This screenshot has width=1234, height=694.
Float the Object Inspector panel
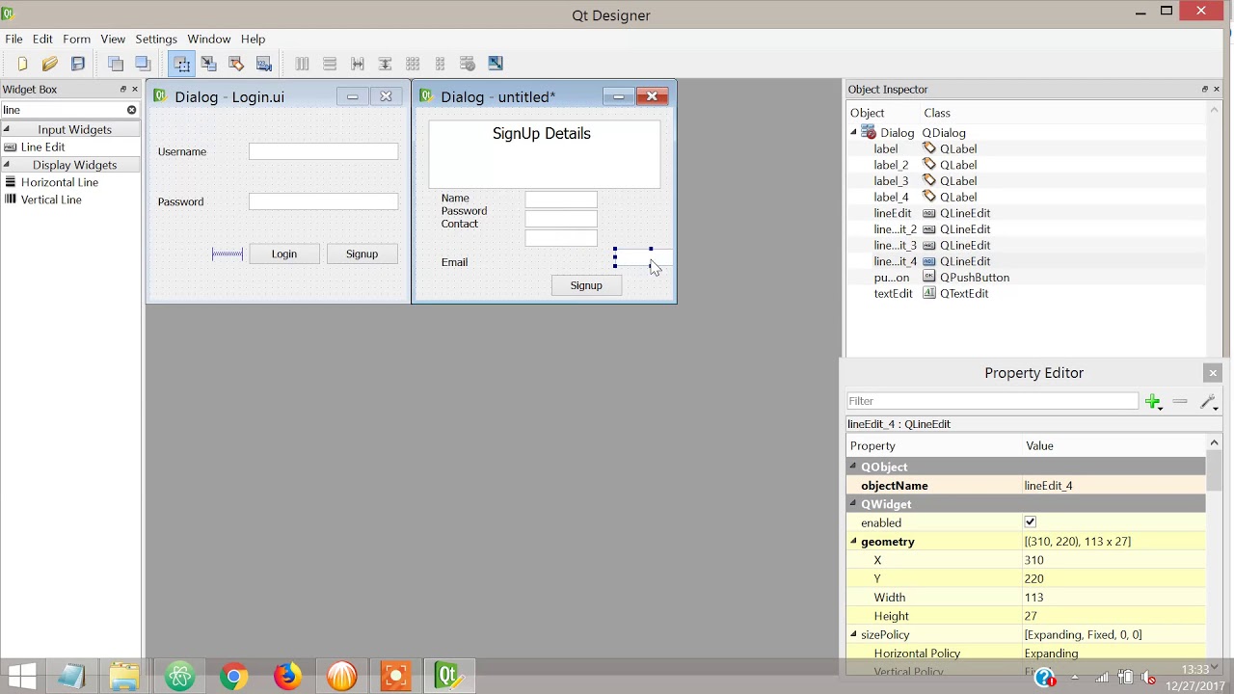pyautogui.click(x=1204, y=89)
